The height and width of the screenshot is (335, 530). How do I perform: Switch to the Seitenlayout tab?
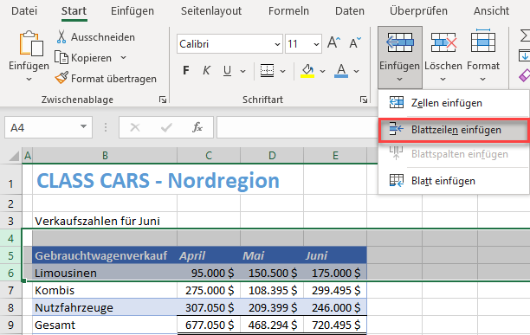tap(211, 11)
